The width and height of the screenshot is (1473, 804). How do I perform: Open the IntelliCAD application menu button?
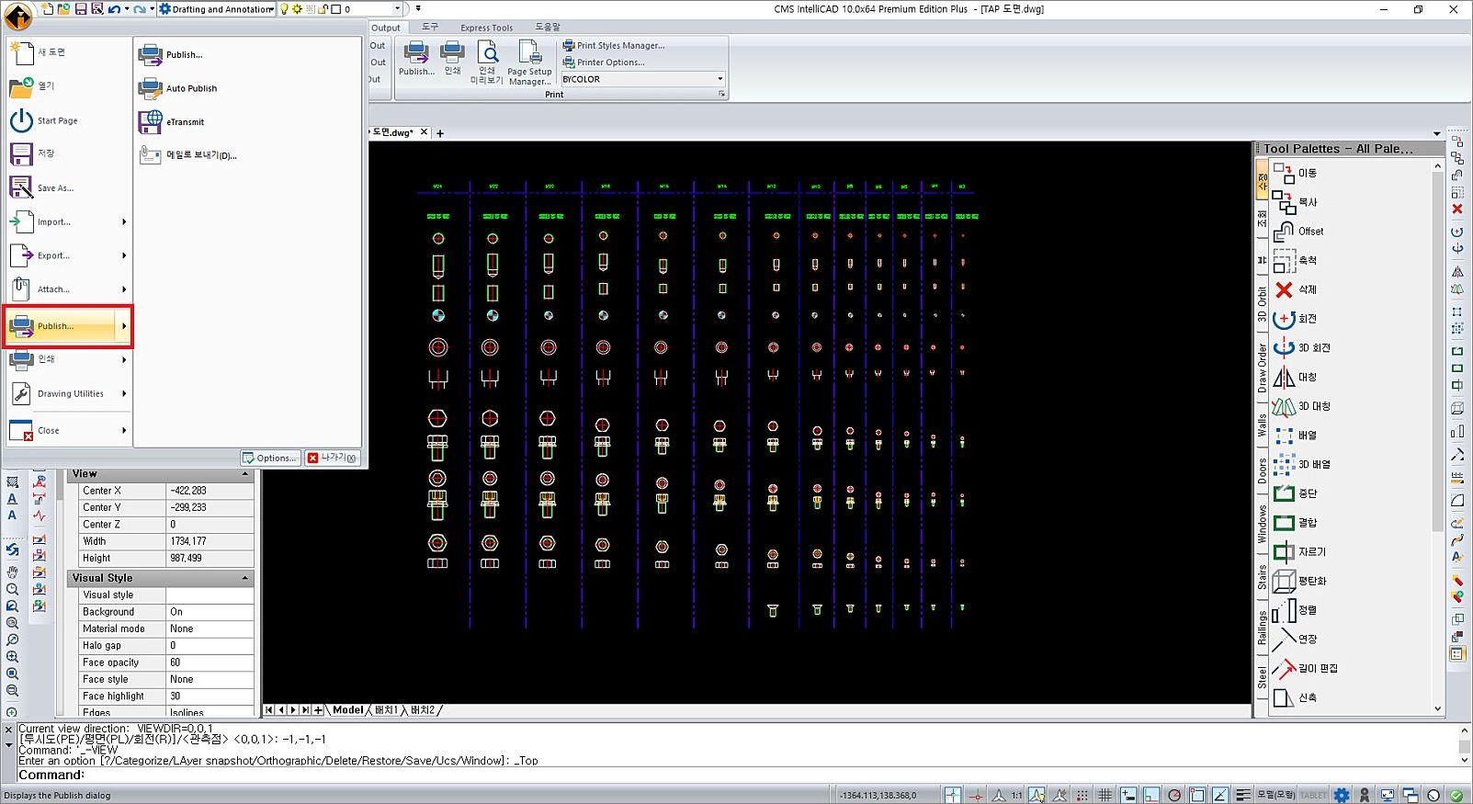(18, 17)
